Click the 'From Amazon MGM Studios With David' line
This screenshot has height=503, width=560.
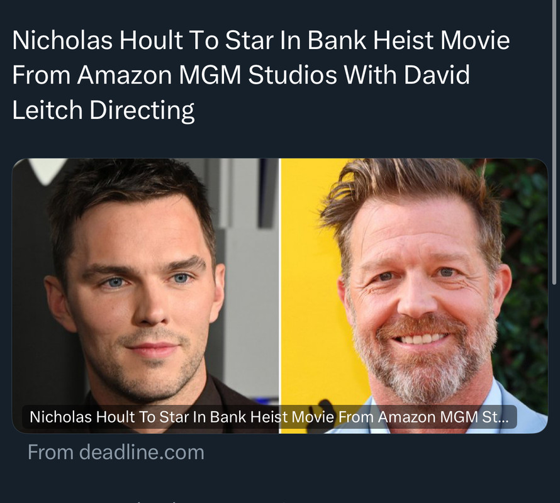241,75
